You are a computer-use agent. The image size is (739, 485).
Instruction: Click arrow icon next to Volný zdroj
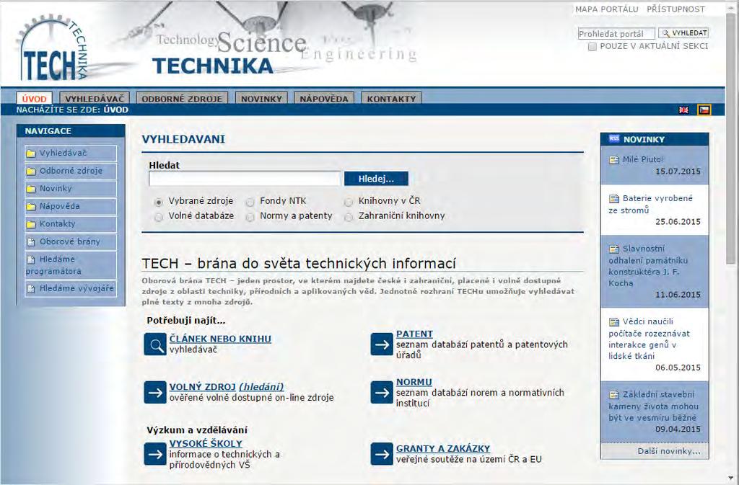pyautogui.click(x=155, y=392)
